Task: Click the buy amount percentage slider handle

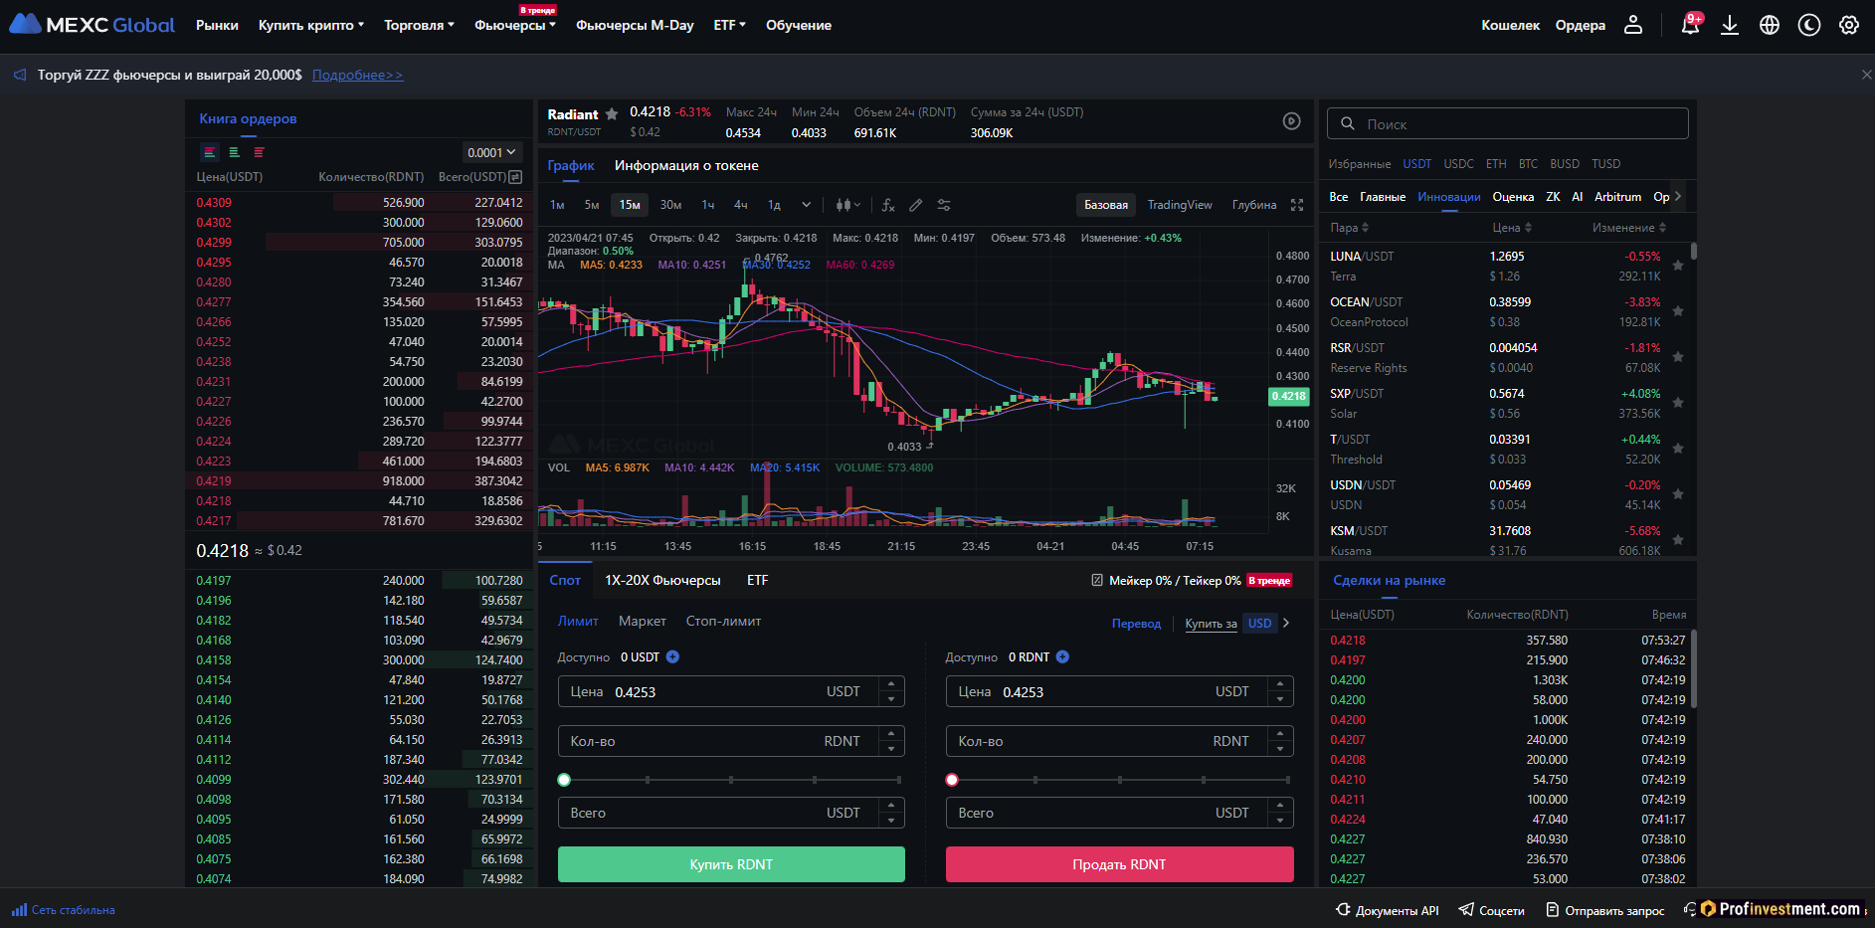Action: pyautogui.click(x=564, y=780)
